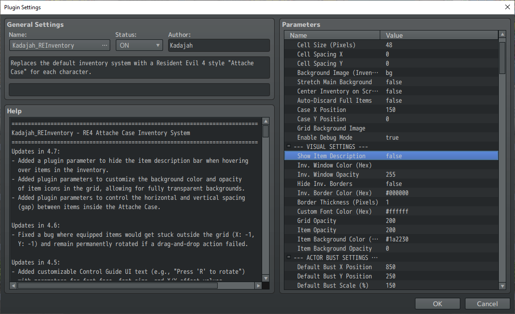Click the Help scroll up arrow
Screen dimensions: 515x314
pos(266,121)
